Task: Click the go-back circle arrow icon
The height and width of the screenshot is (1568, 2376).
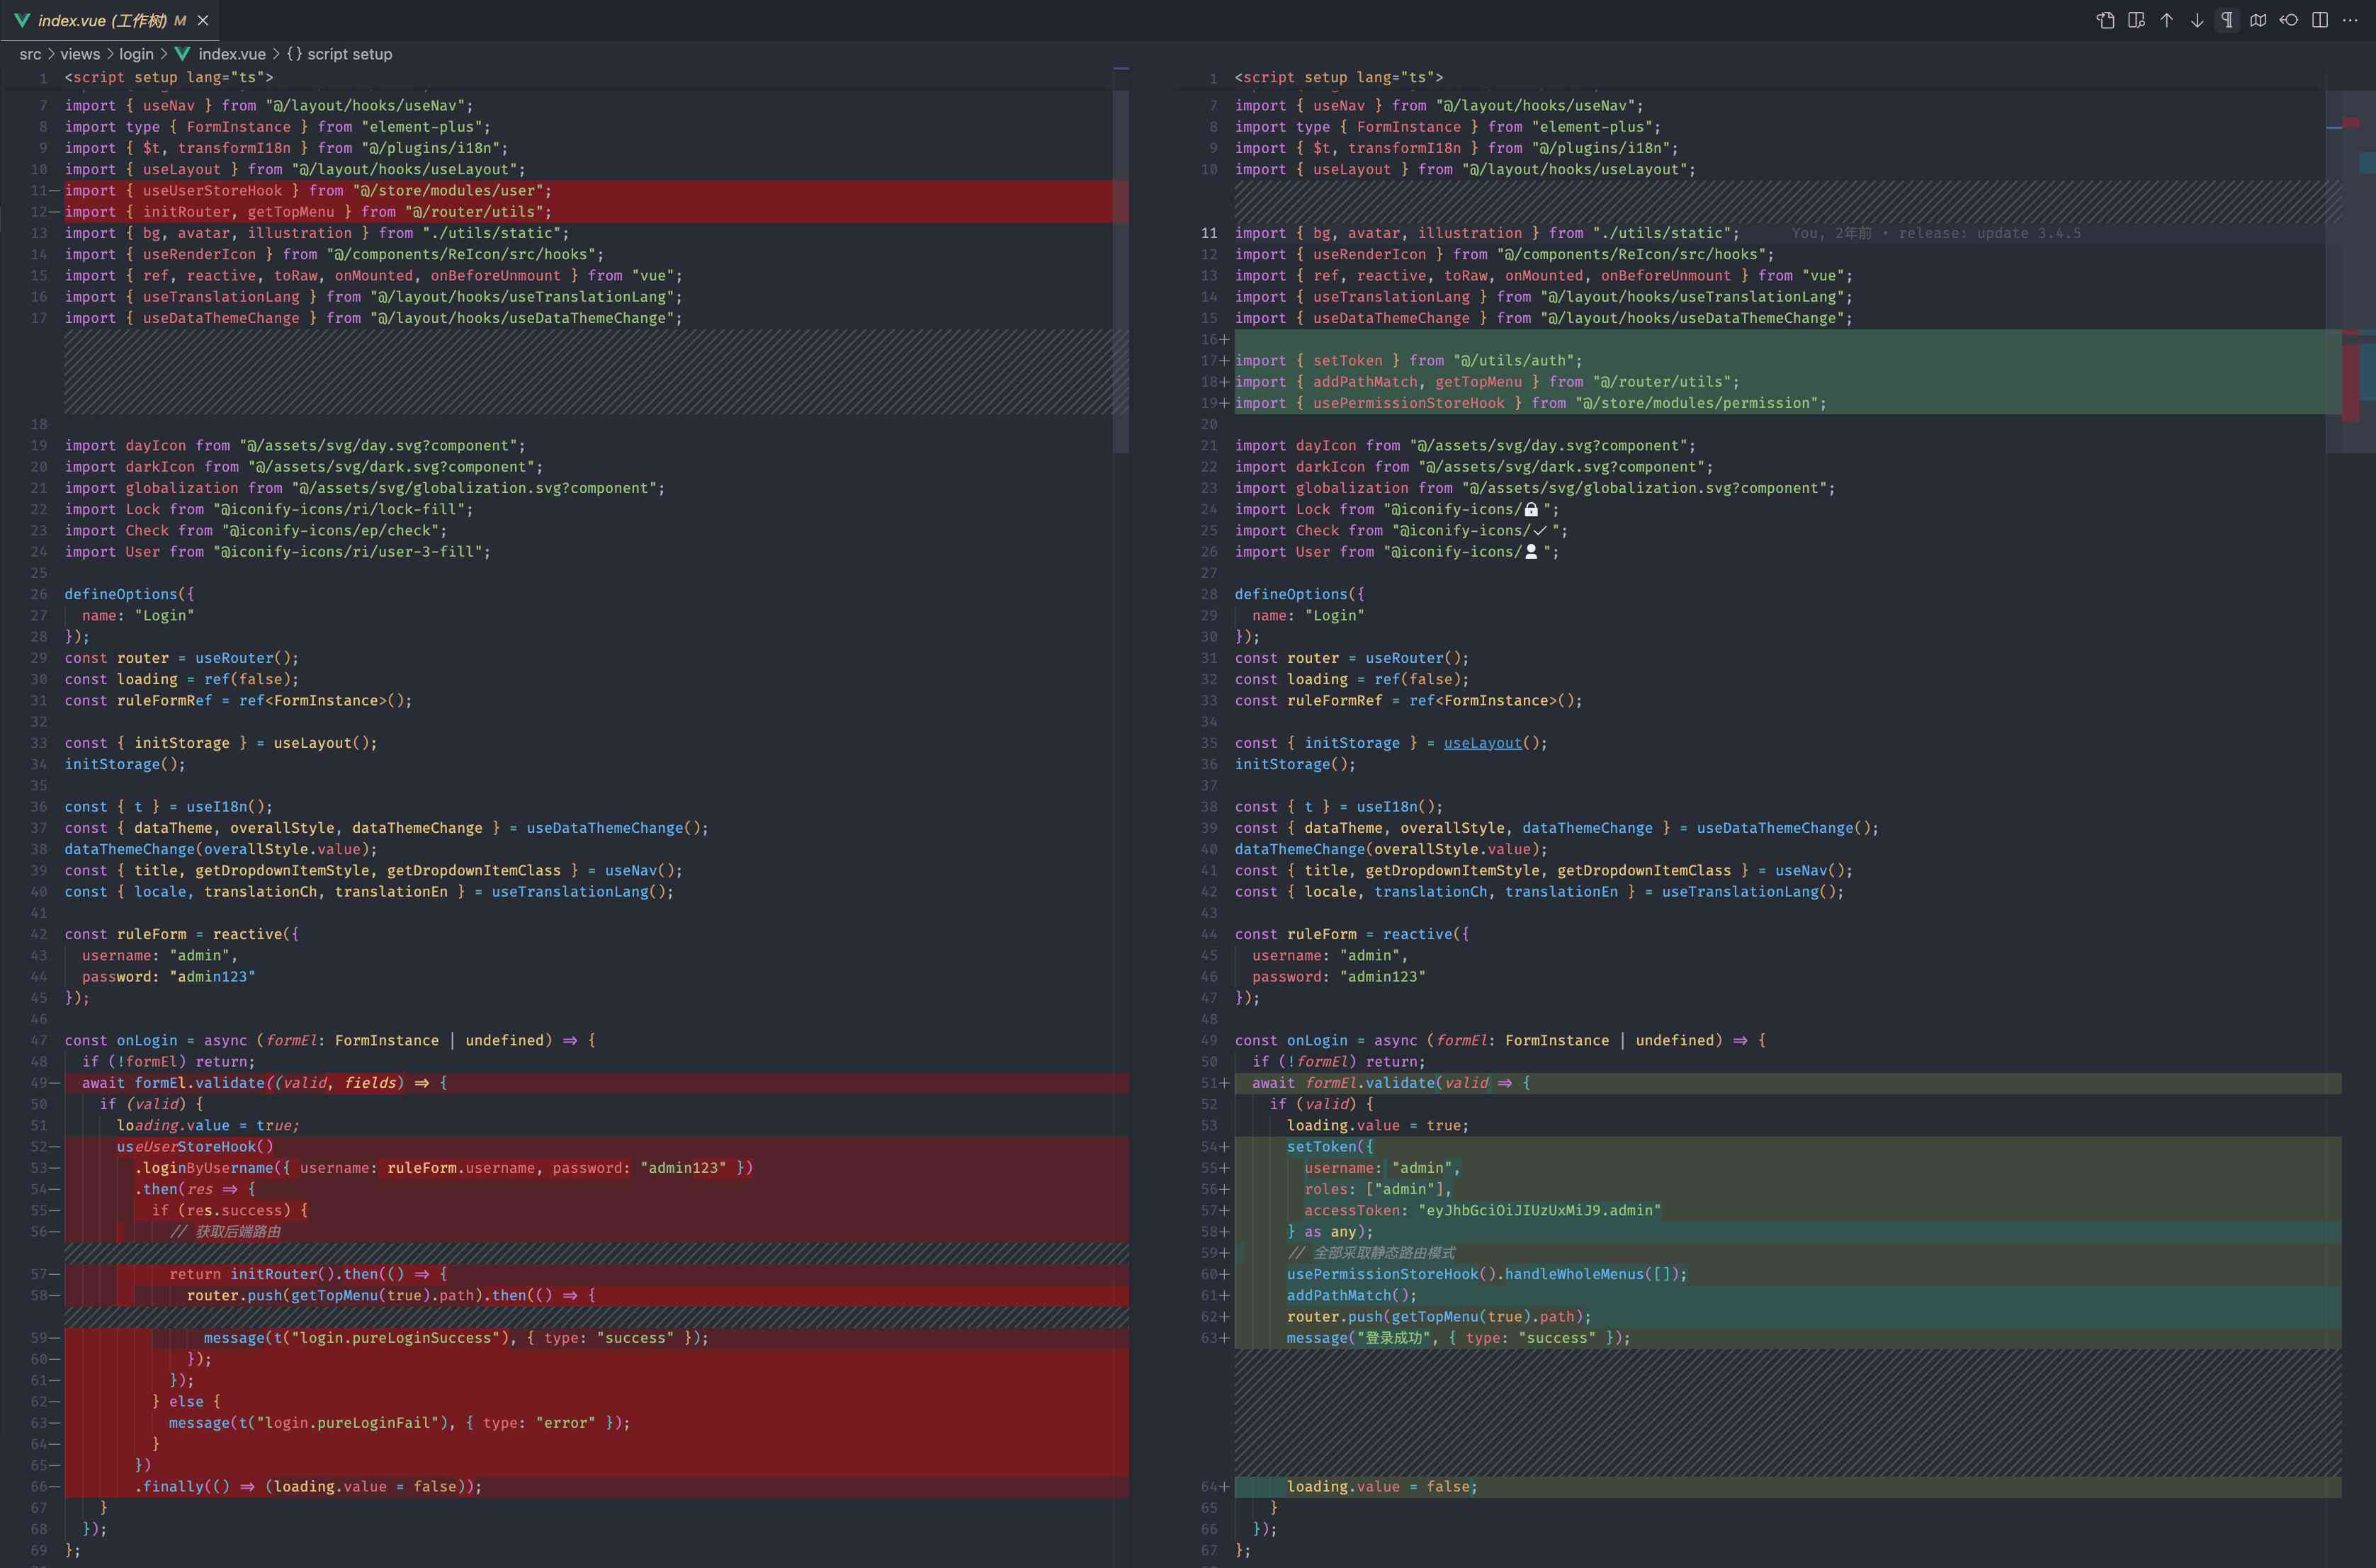Action: click(x=2289, y=20)
